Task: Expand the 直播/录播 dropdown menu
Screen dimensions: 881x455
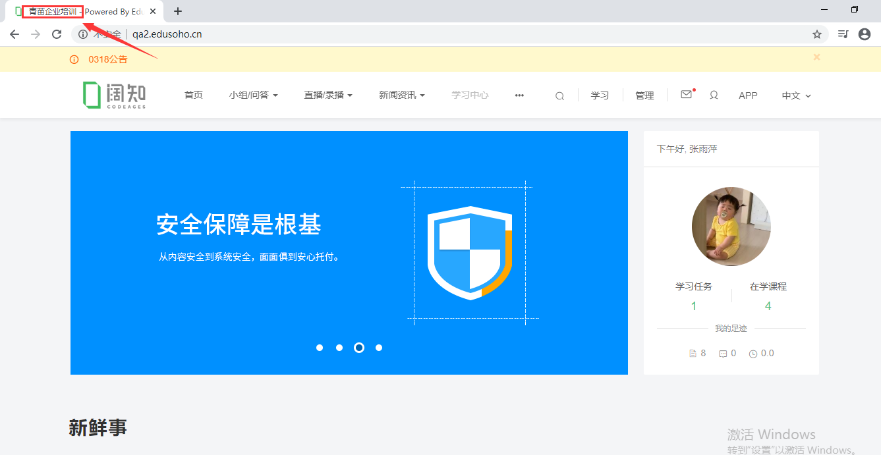Action: pos(328,95)
